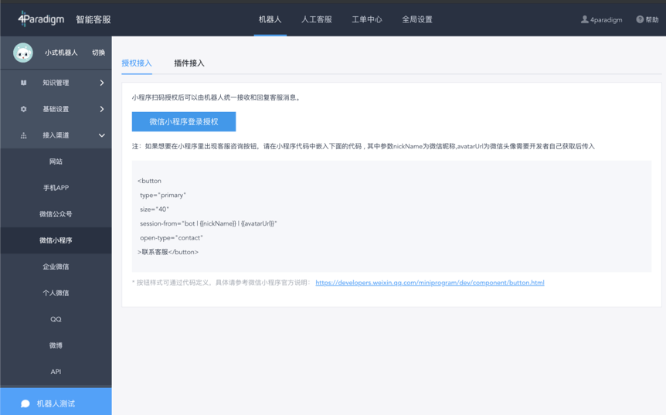Click the 小程序扫码授权 description sentence
666x415 pixels.
(217, 97)
